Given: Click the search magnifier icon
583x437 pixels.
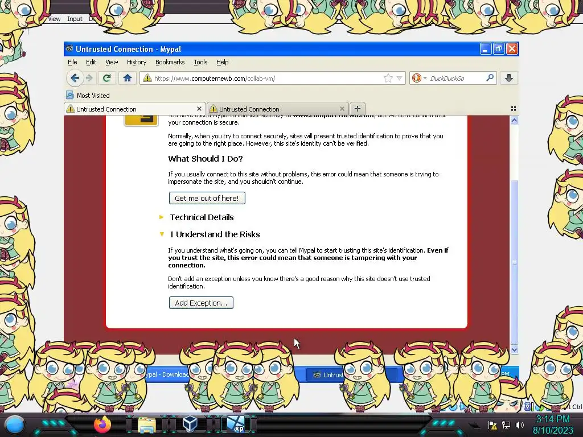Looking at the screenshot, I should 490,77.
